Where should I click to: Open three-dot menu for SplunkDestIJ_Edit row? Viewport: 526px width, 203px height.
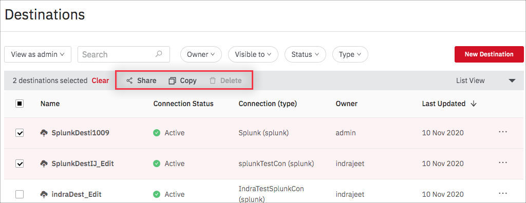[502, 163]
